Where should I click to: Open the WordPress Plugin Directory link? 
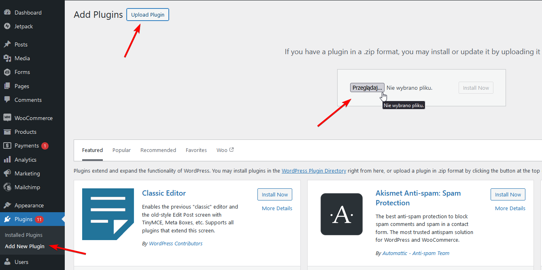click(314, 171)
